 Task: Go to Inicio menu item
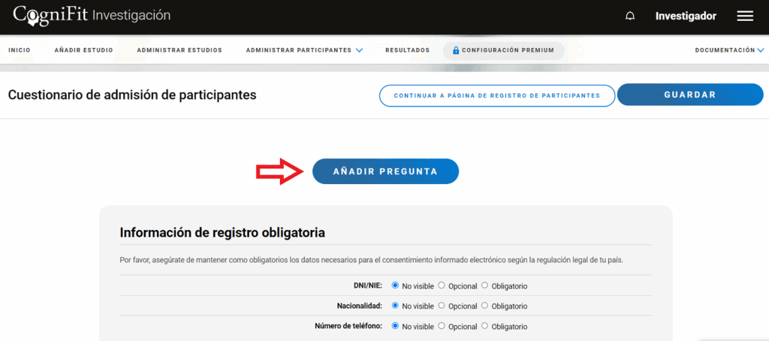(x=20, y=50)
